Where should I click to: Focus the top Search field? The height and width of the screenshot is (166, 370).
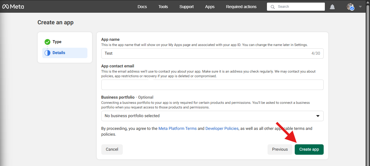coord(296,7)
